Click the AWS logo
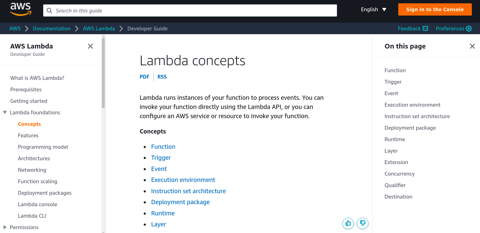Image resolution: width=480 pixels, height=233 pixels. (x=20, y=9)
